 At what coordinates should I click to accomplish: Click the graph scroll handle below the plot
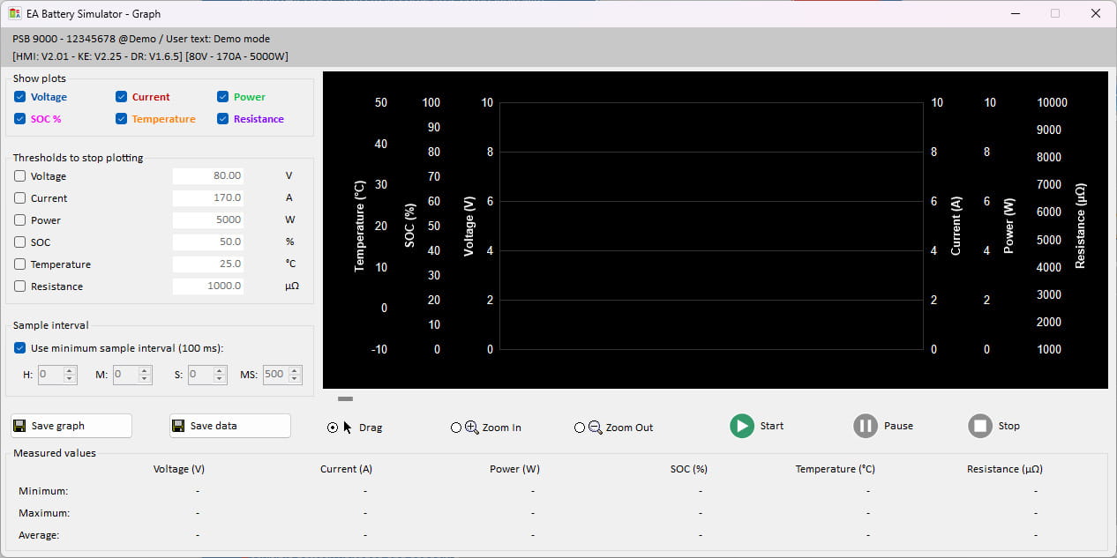click(345, 398)
